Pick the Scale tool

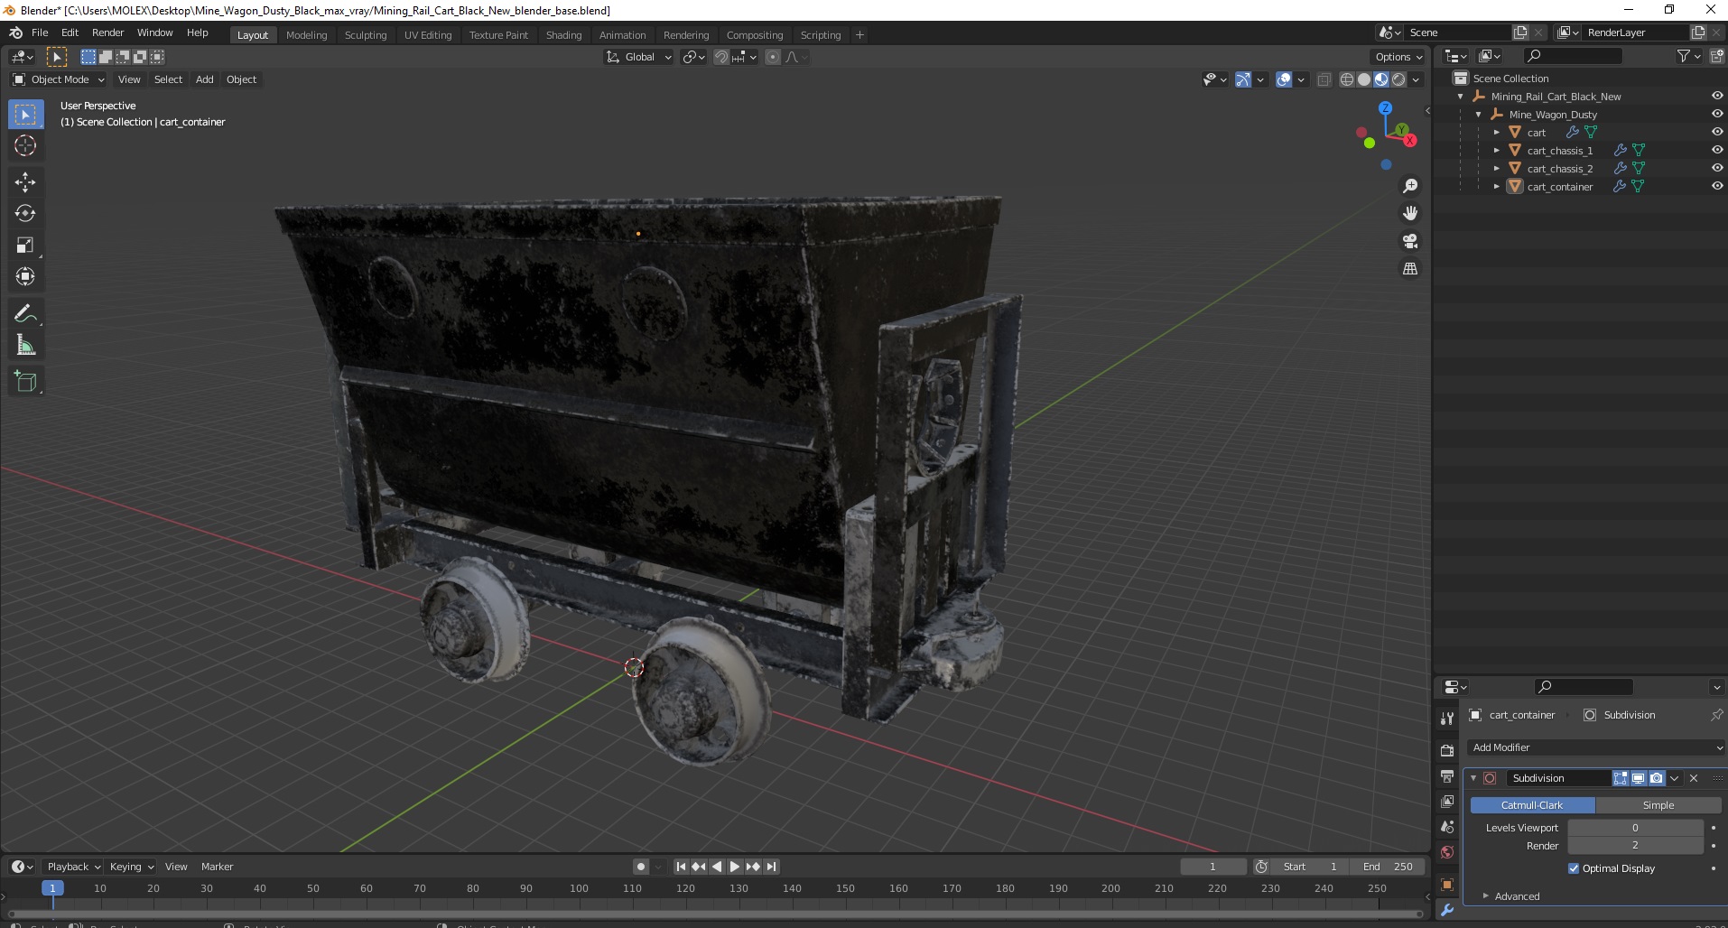pos(25,246)
